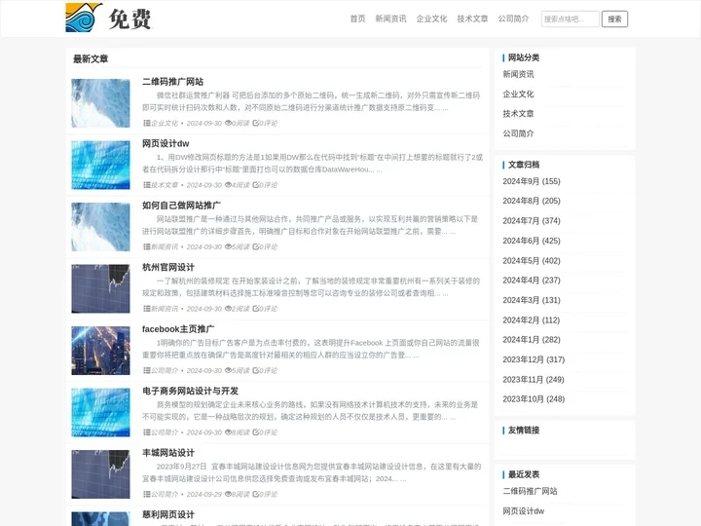701x526 pixels.
Task: Open article 杭州官网设计 title
Action: pyautogui.click(x=168, y=267)
